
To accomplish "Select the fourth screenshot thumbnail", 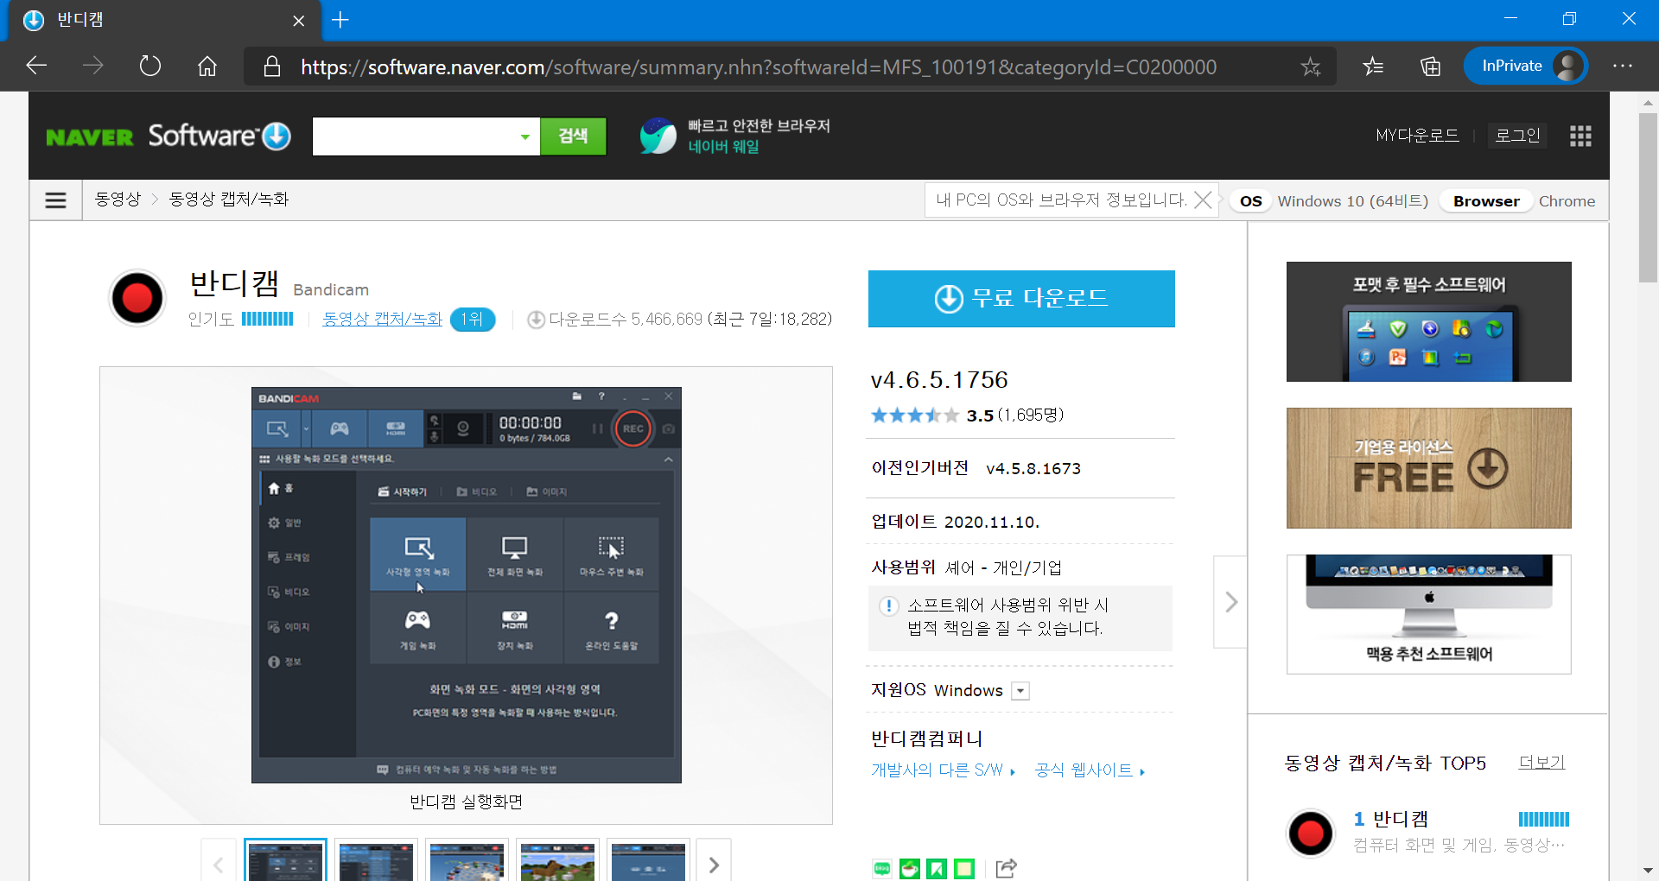I will coord(557,861).
